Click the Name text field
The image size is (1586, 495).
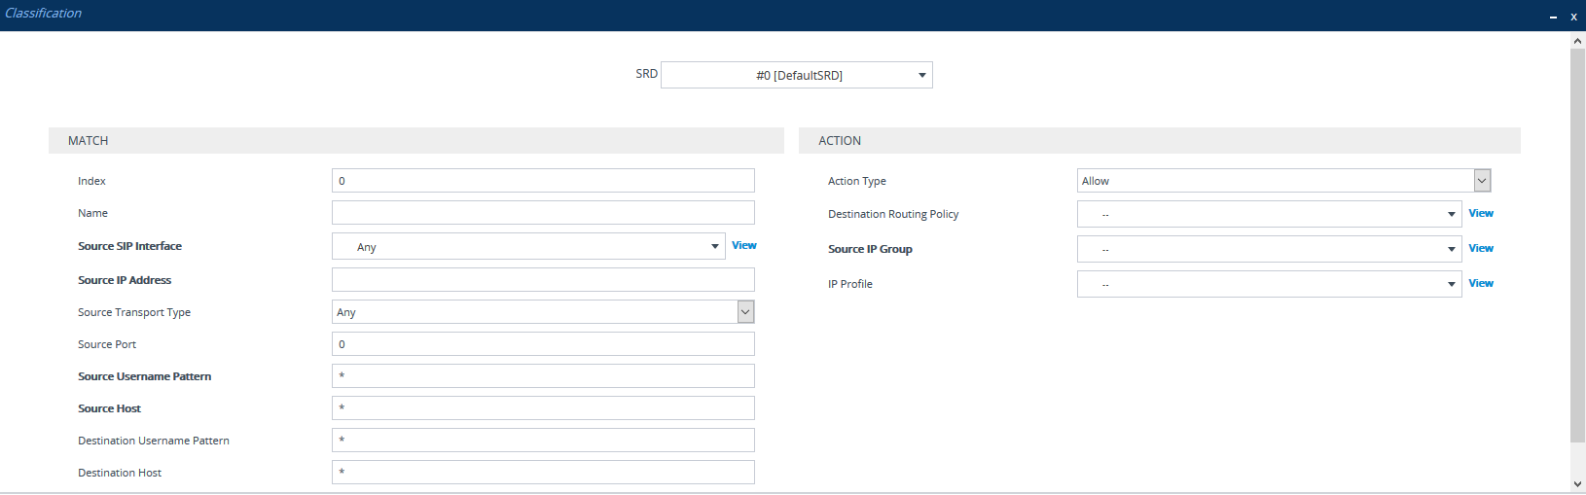coord(542,213)
